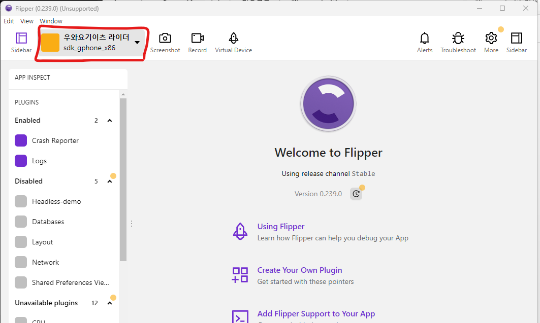Click the PLUGINS heading text
Image resolution: width=540 pixels, height=323 pixels.
(x=26, y=102)
